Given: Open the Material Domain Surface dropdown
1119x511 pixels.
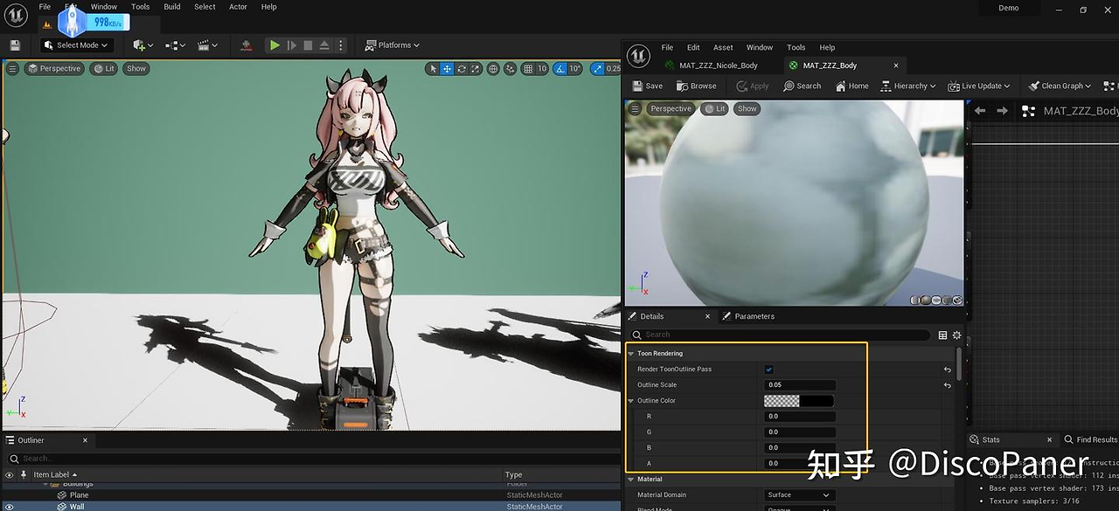Looking at the screenshot, I should (x=799, y=495).
